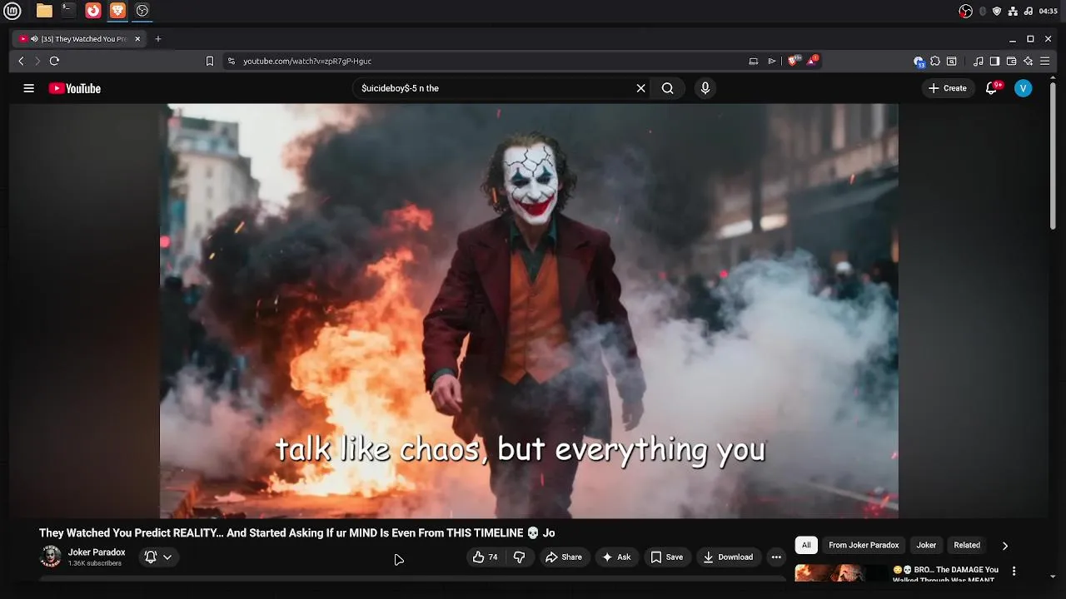Run search with the magnifier button
Image resolution: width=1066 pixels, height=599 pixels.
667,88
